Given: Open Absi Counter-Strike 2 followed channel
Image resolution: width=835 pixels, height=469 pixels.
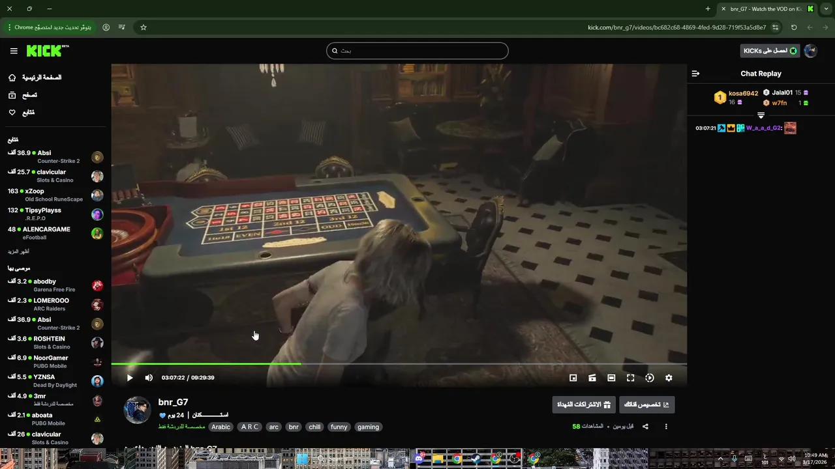Looking at the screenshot, I should (x=55, y=157).
